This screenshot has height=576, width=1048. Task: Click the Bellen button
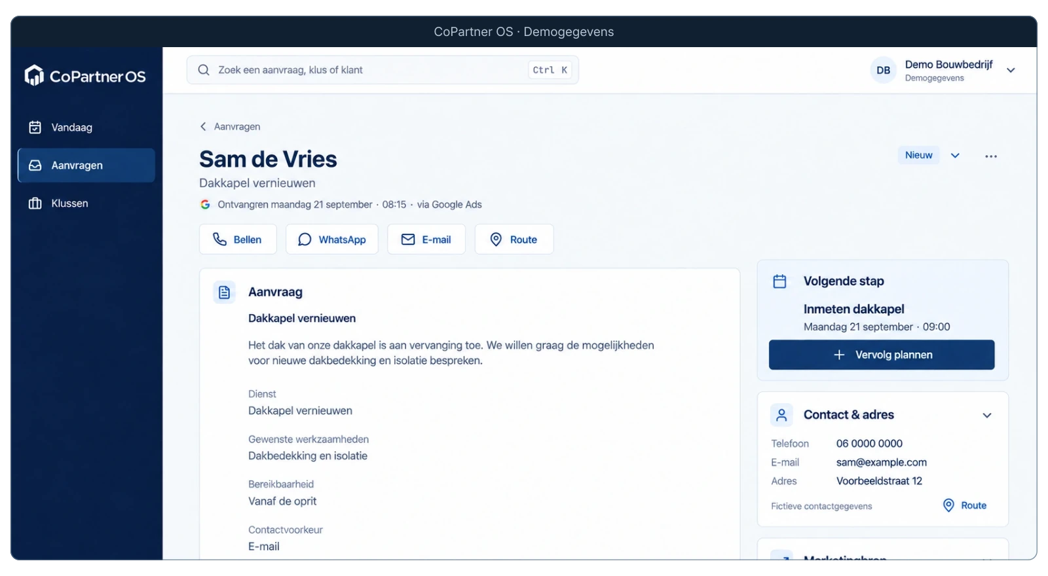tap(238, 240)
